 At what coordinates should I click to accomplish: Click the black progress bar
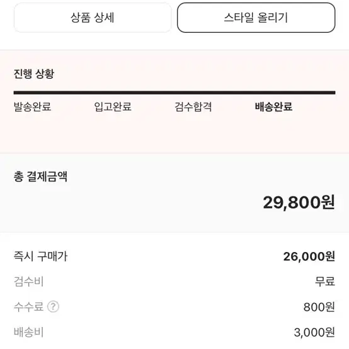pyautogui.click(x=174, y=93)
